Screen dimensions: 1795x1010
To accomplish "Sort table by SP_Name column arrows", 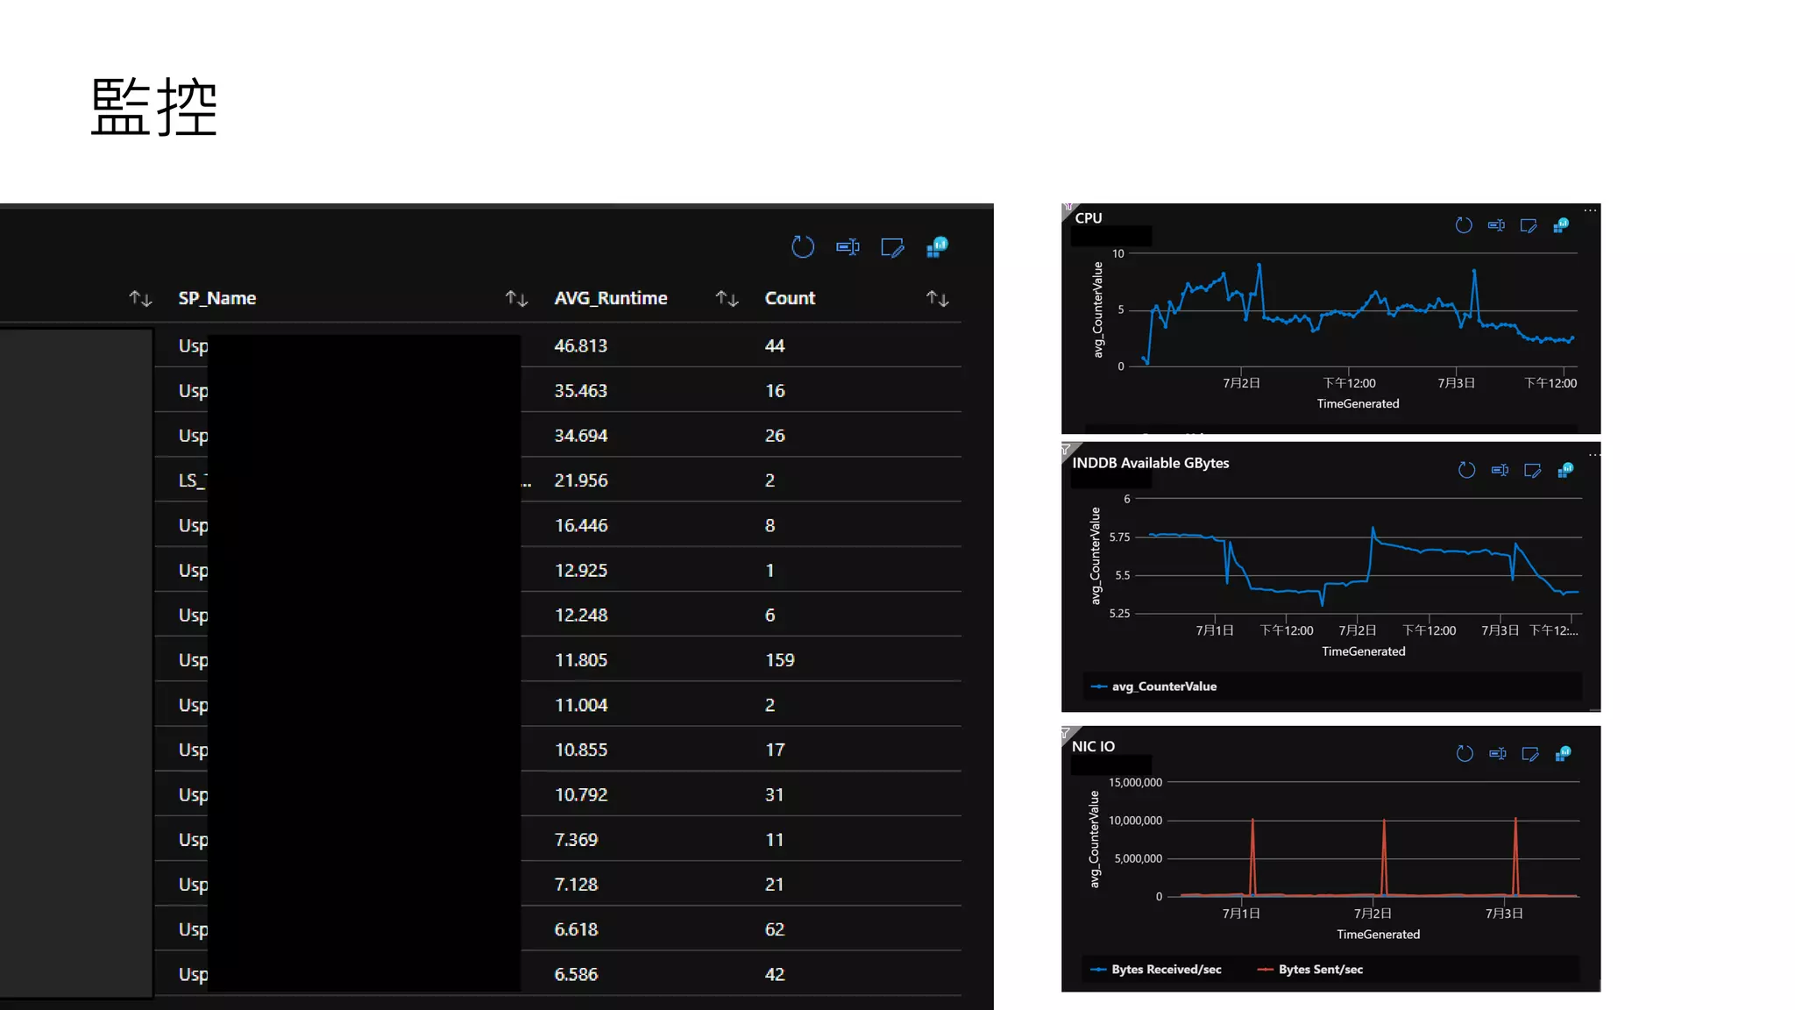I will [516, 299].
